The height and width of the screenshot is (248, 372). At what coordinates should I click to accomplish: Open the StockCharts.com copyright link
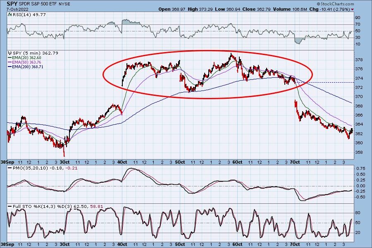(x=336, y=4)
